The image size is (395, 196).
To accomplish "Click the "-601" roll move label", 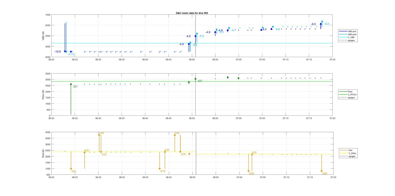I will tap(74, 171).
